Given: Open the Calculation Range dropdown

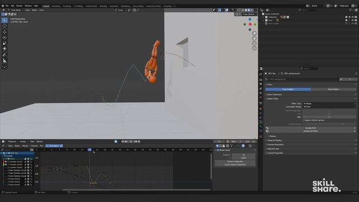Looking at the screenshot, I should click(329, 107).
